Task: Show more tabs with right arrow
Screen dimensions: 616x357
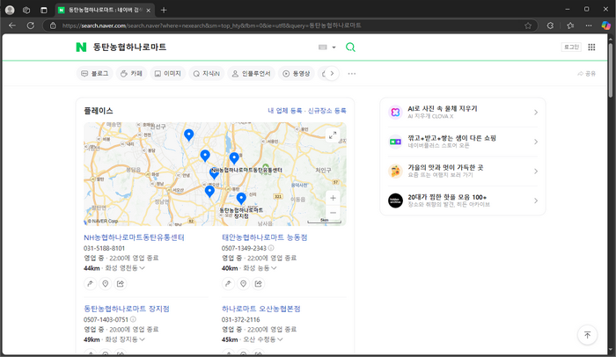Action: pos(332,74)
